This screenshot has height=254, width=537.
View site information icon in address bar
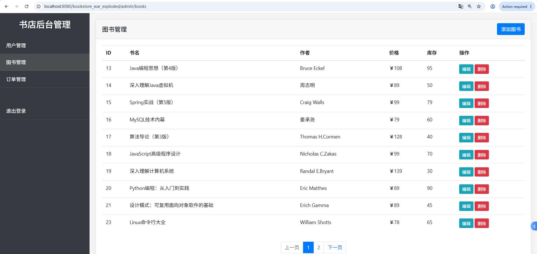(39, 6)
